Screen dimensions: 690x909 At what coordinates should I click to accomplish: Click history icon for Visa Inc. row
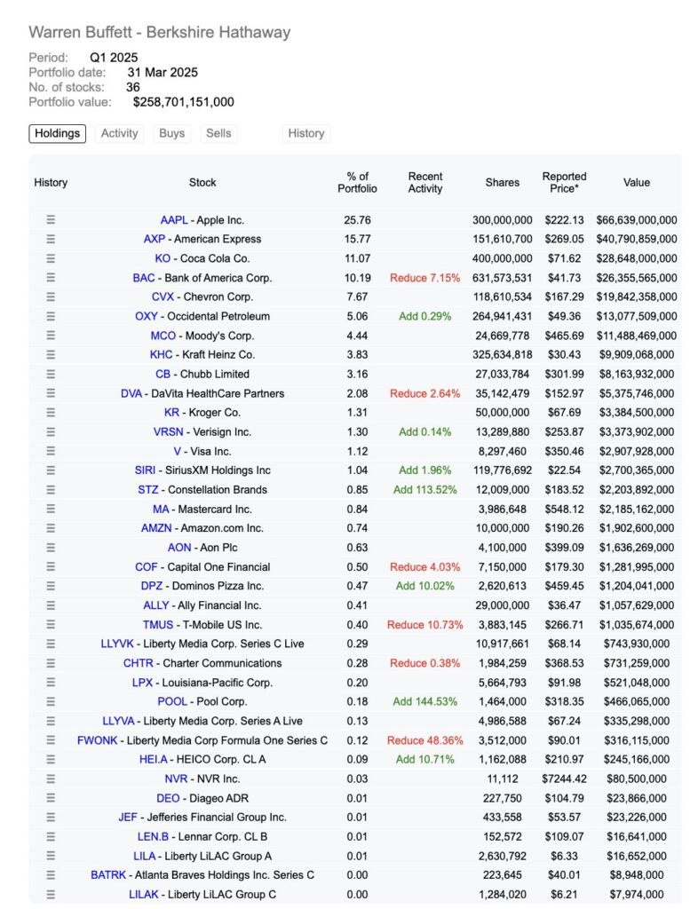pos(51,451)
